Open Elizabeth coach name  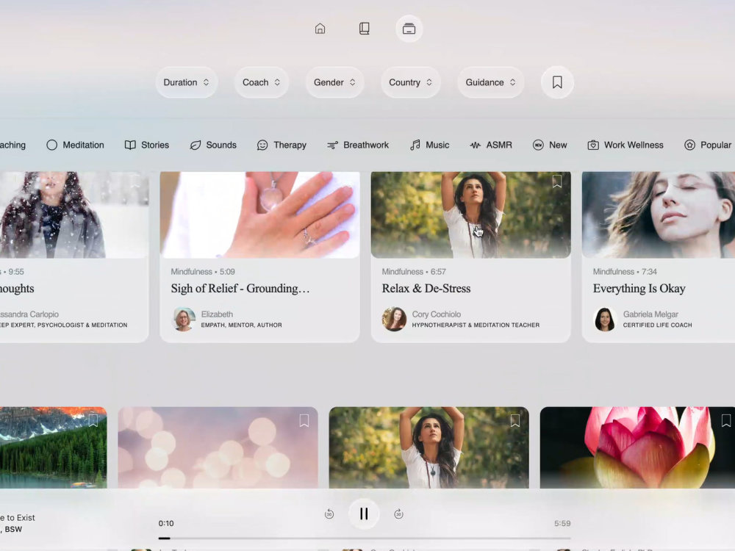[x=217, y=314]
